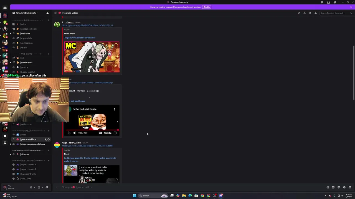Open the announcements channel
The width and height of the screenshot is (355, 199).
click(x=31, y=29)
